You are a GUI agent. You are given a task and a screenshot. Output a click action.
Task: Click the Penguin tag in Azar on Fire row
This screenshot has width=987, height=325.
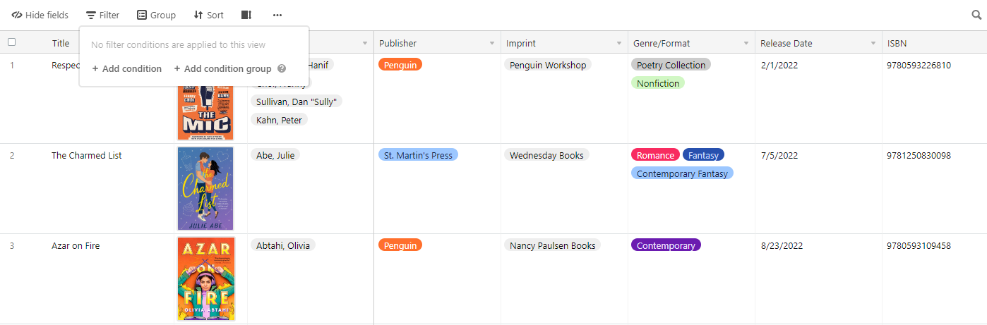(400, 245)
